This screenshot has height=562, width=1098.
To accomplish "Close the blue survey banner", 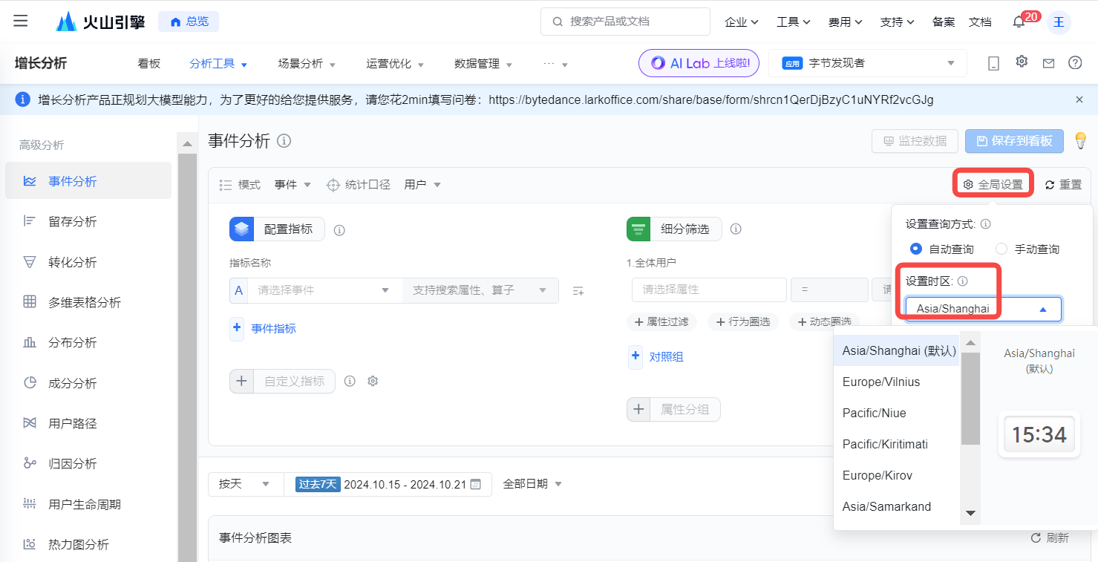I will (x=1079, y=99).
